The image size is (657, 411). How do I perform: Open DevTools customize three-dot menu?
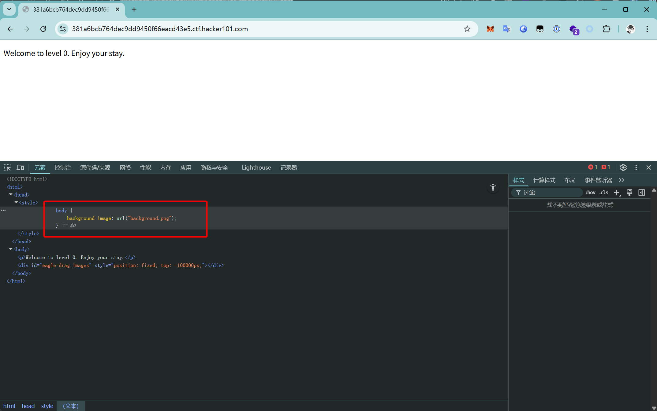coord(636,167)
